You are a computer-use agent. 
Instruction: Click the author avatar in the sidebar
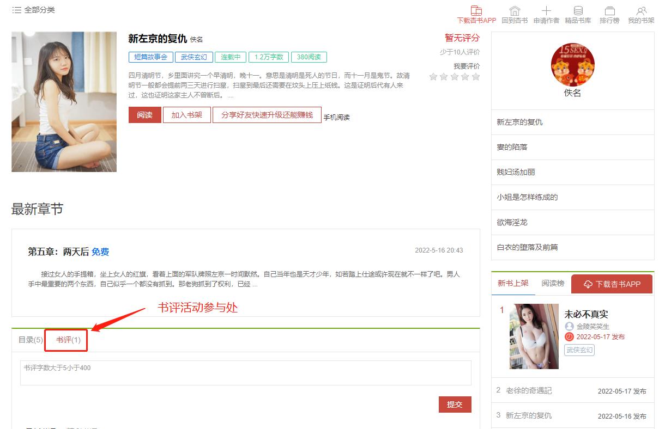[572, 65]
